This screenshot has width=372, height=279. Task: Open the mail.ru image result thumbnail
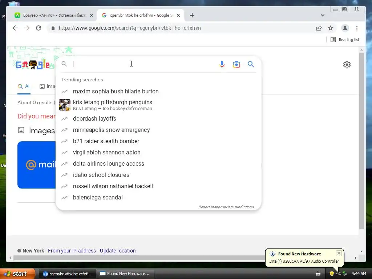[x=37, y=165]
